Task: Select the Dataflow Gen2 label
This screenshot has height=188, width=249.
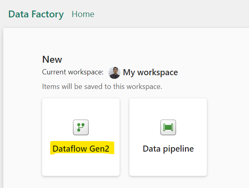Action: pos(81,149)
